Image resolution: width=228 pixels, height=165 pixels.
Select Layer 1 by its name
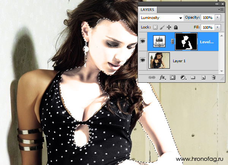coord(179,61)
